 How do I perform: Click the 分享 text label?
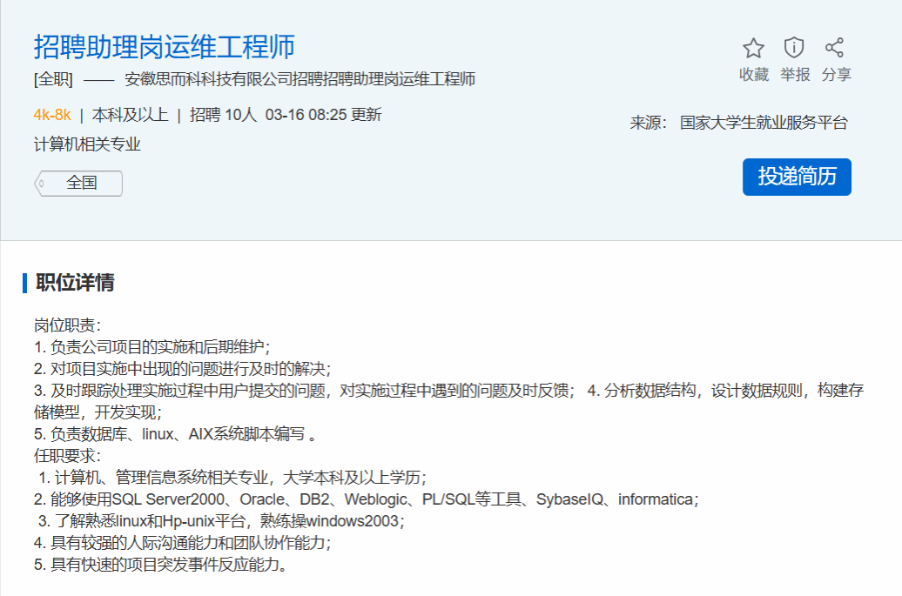point(836,75)
